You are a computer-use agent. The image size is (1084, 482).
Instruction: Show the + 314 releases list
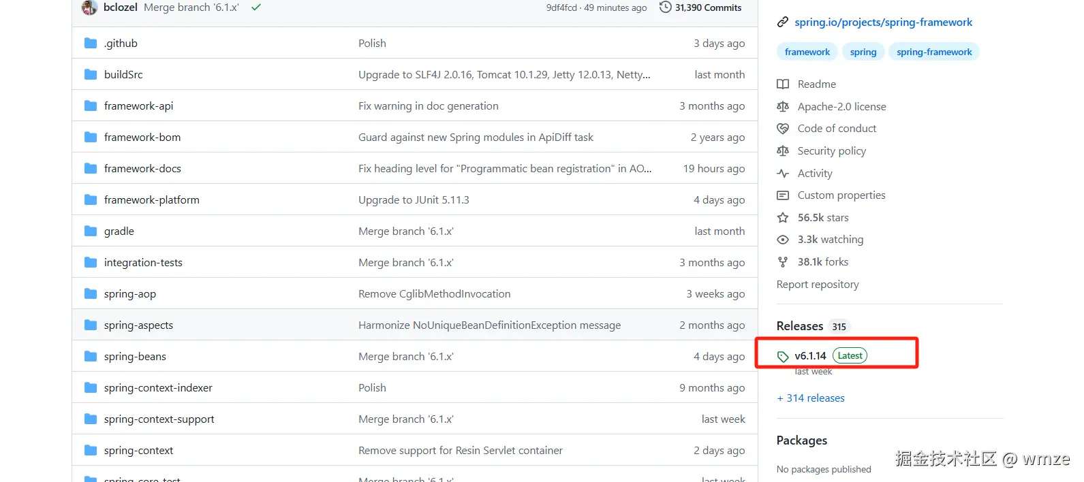point(811,398)
